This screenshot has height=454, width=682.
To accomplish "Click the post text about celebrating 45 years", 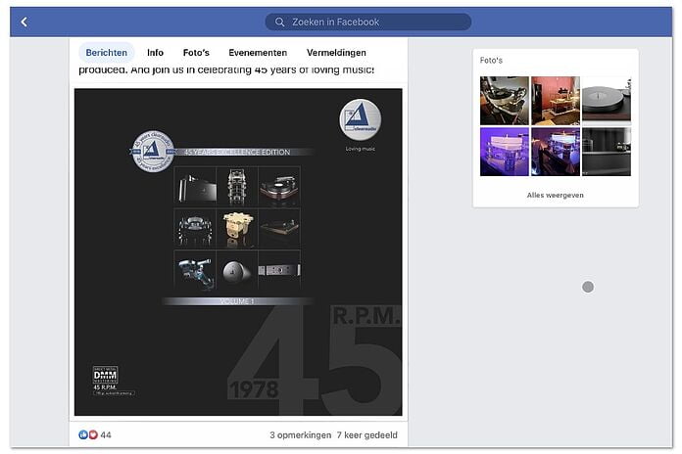I will pos(226,70).
